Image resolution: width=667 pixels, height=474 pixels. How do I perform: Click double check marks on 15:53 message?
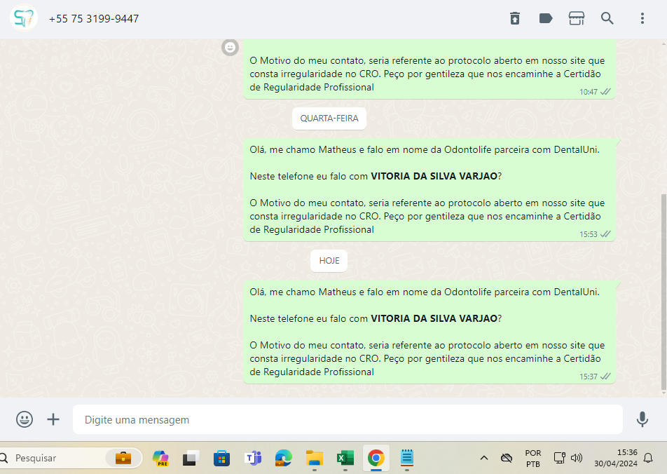pyautogui.click(x=605, y=233)
